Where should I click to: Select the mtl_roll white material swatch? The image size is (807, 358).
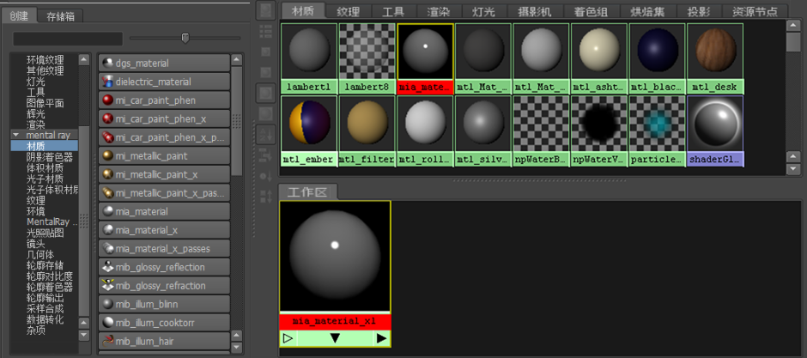click(x=425, y=130)
